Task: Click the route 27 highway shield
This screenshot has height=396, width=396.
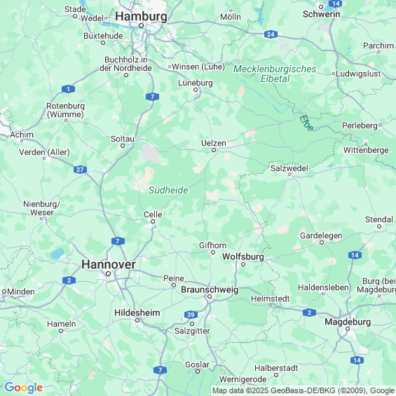Action: tap(81, 170)
